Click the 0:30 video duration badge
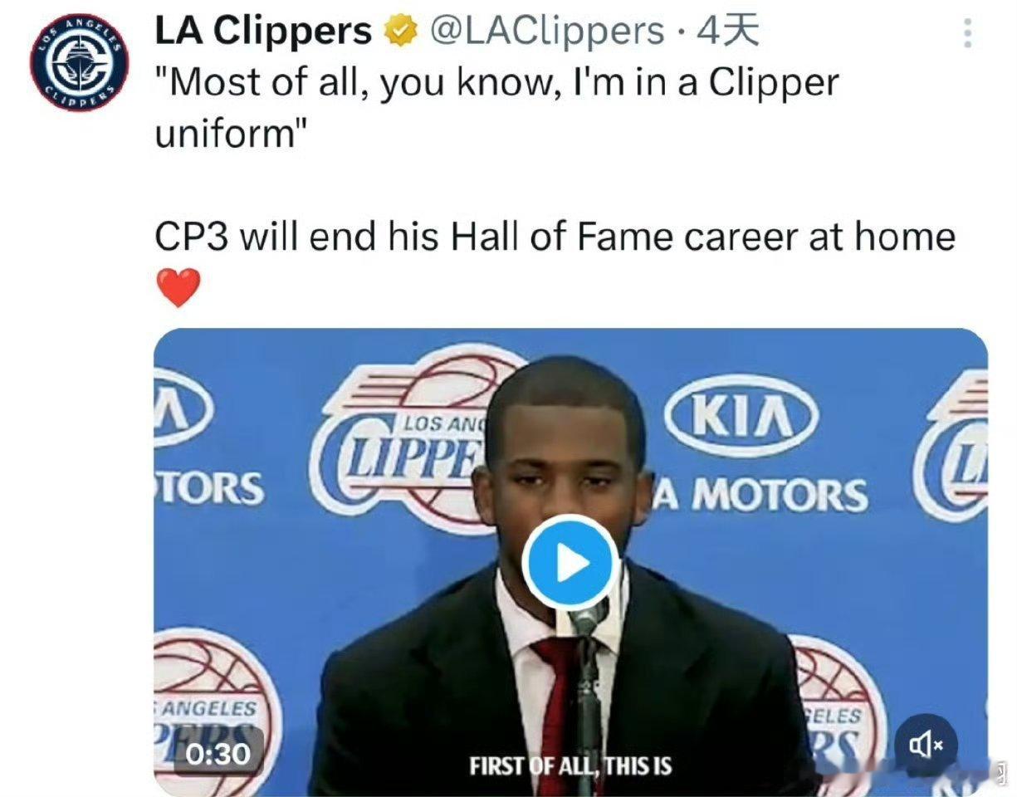Viewport: 1017px width, 797px height. pos(218,753)
